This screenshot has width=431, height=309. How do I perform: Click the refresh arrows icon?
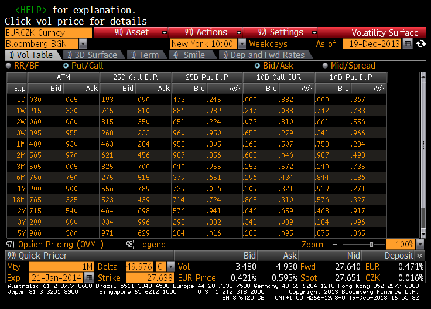pos(421,44)
